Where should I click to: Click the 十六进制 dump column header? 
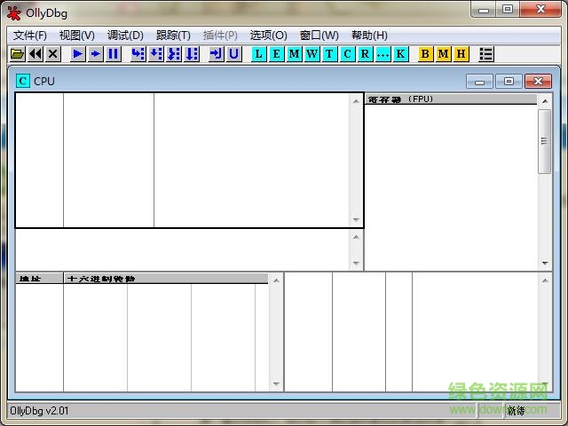[166, 279]
